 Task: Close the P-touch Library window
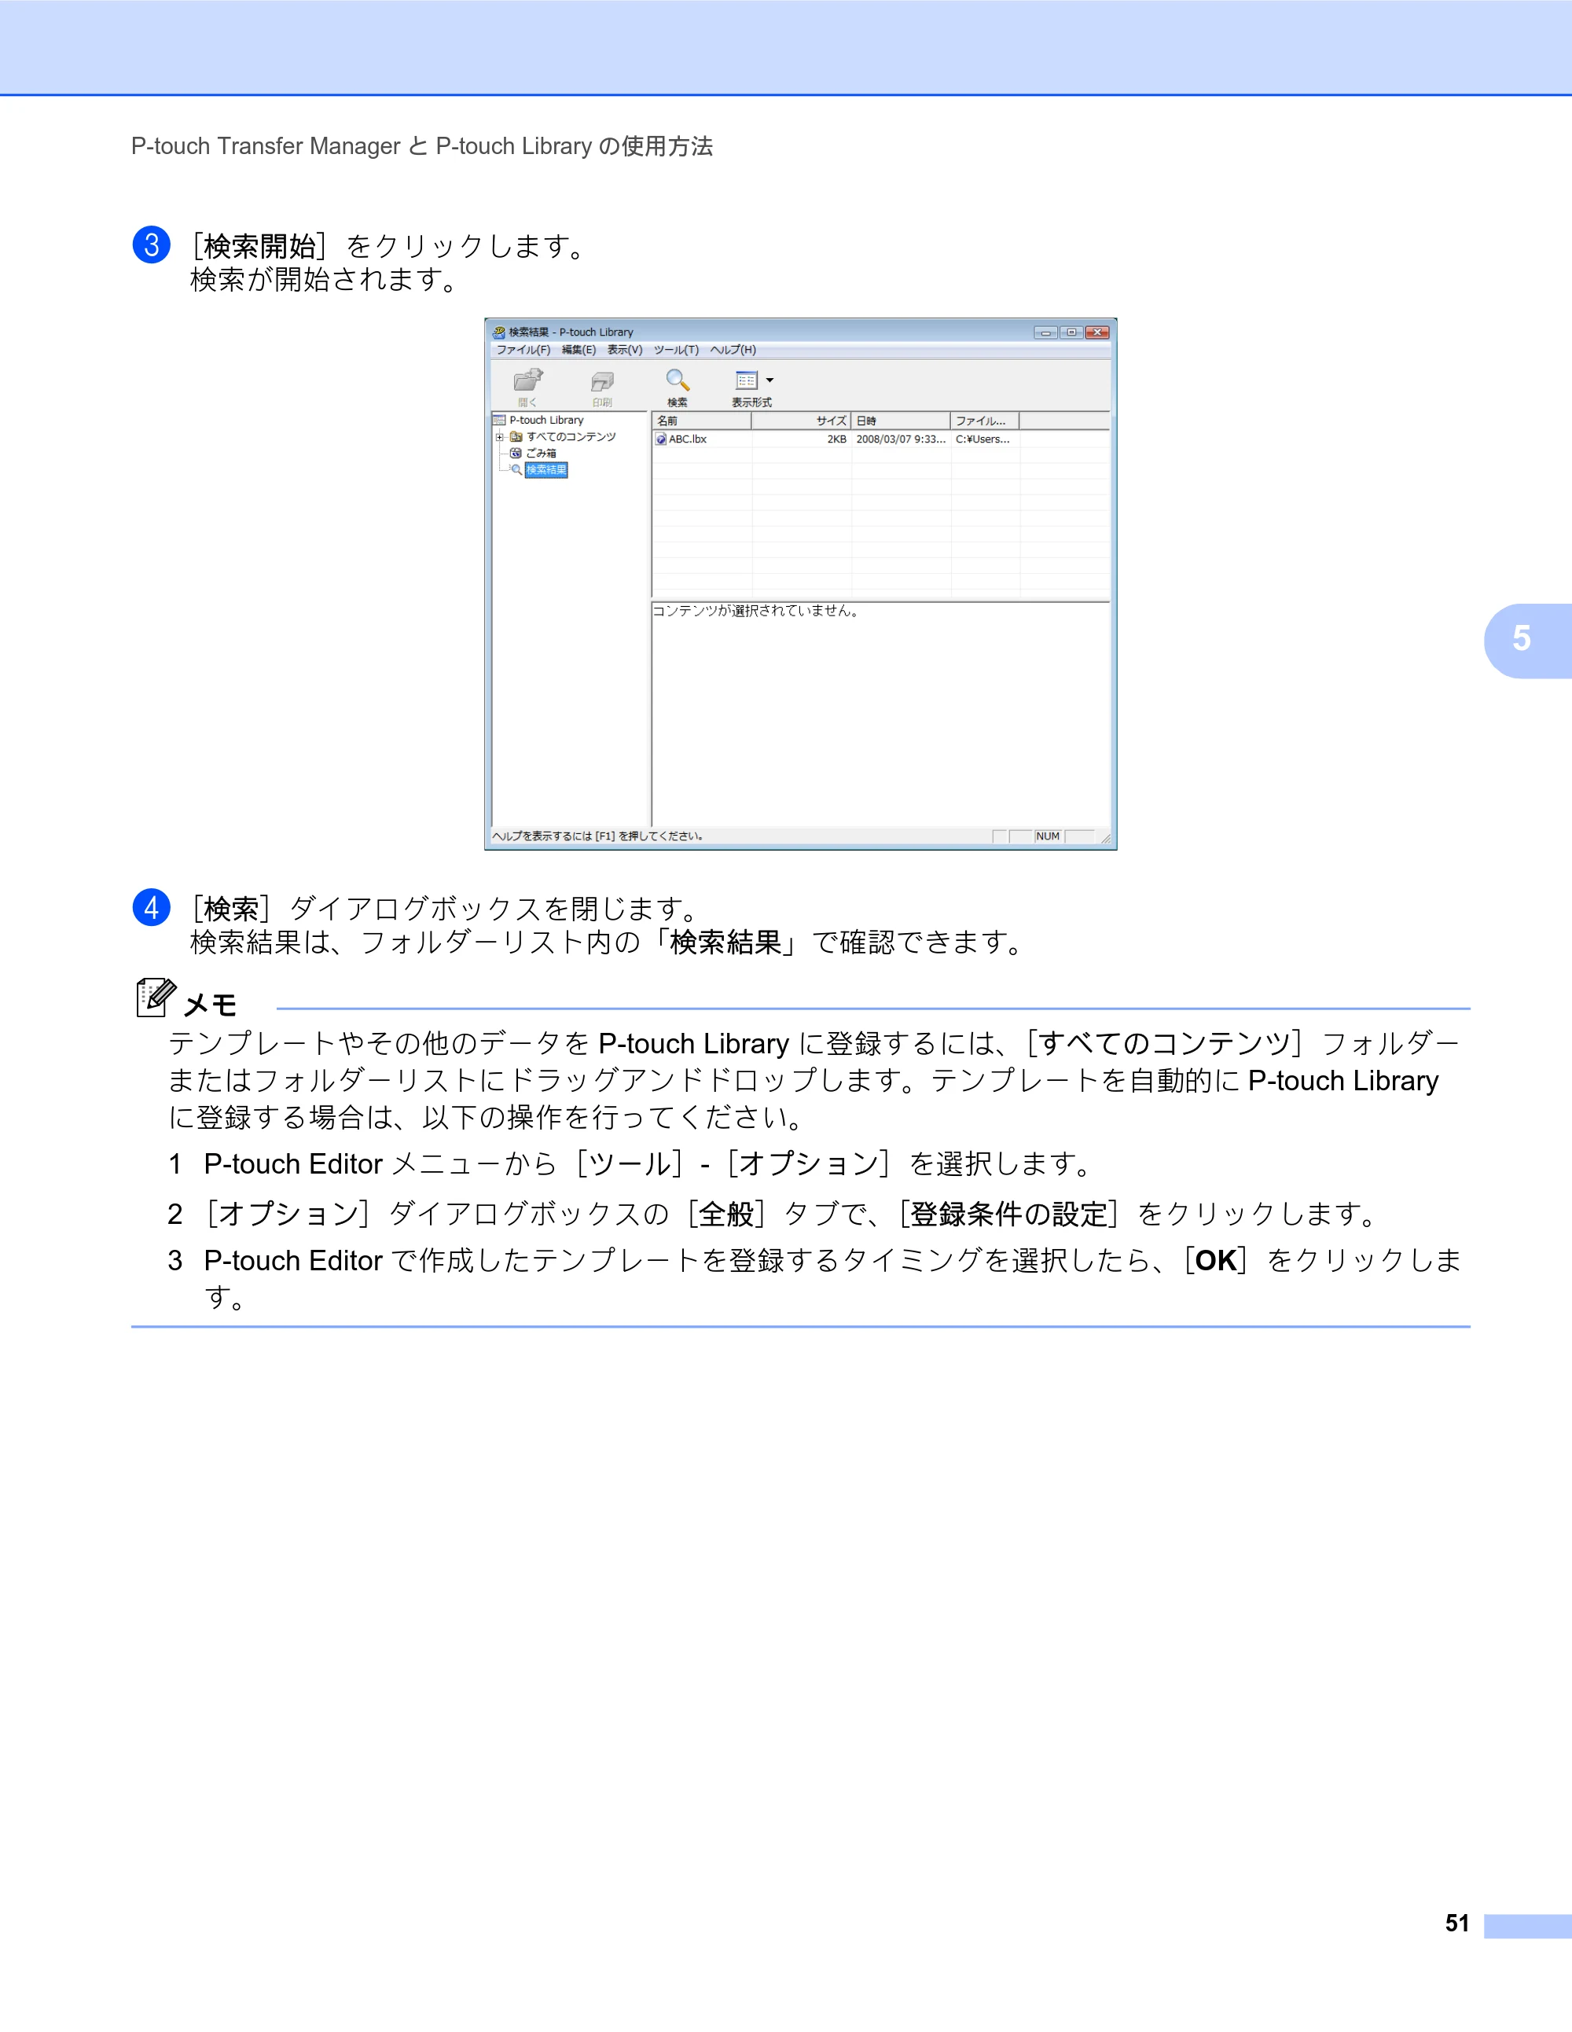[x=1097, y=333]
